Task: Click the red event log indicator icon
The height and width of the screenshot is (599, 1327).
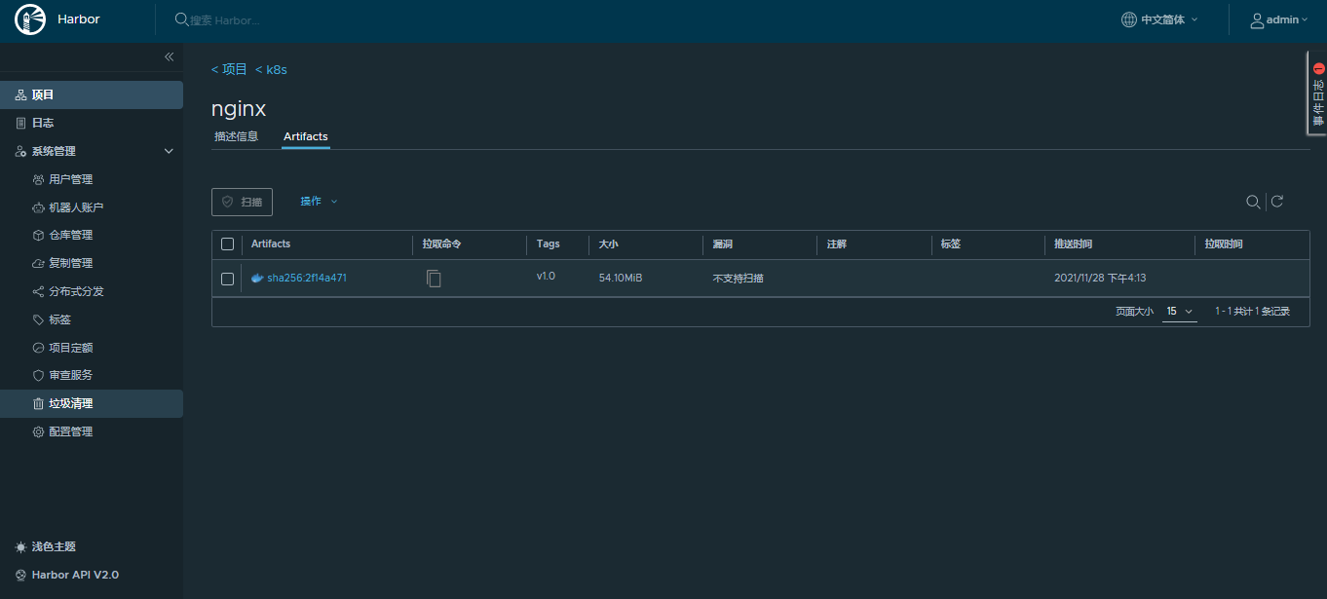Action: tap(1319, 69)
